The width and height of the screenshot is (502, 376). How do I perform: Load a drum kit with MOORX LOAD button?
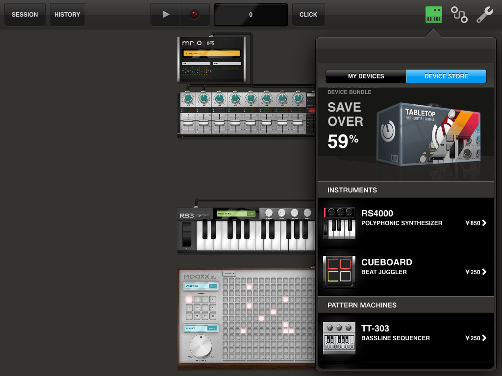213,286
